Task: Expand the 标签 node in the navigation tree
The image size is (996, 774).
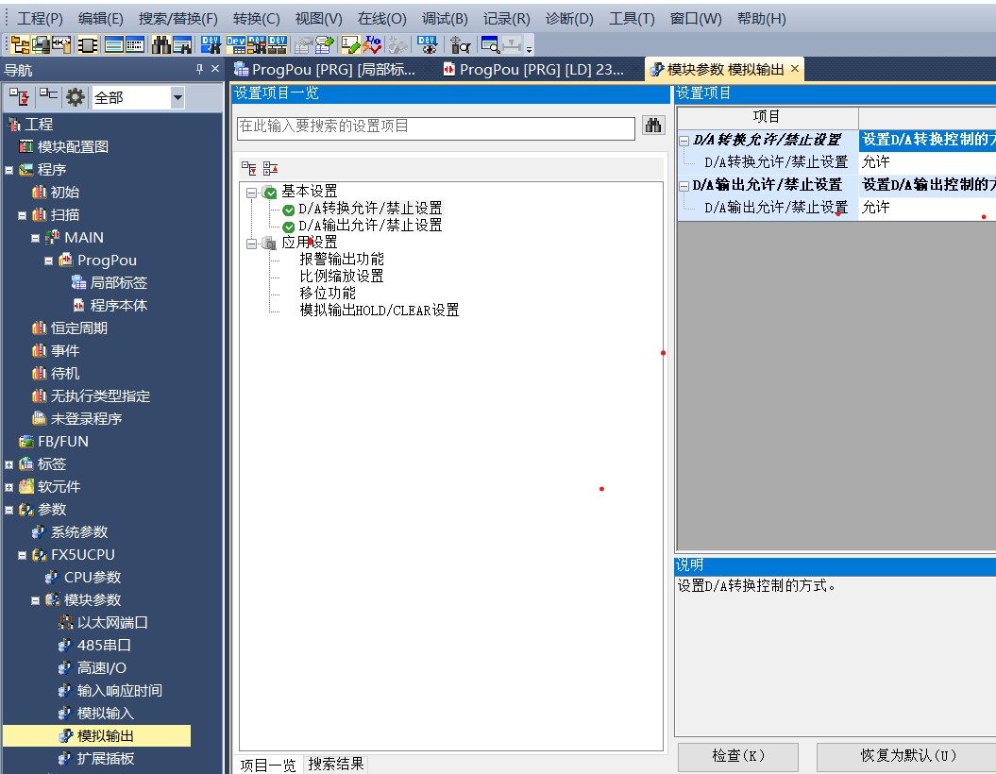Action: pos(9,464)
